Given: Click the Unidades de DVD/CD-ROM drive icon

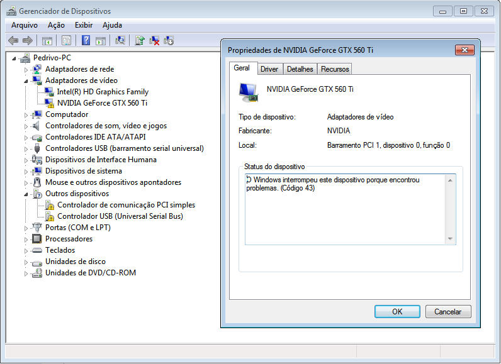Looking at the screenshot, I should point(37,273).
